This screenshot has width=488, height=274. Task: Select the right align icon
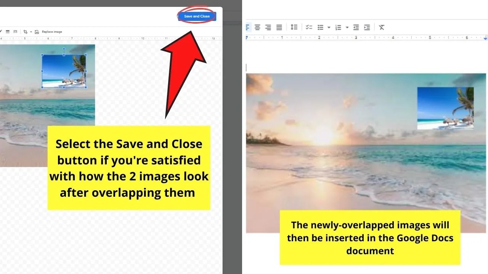[x=268, y=27]
